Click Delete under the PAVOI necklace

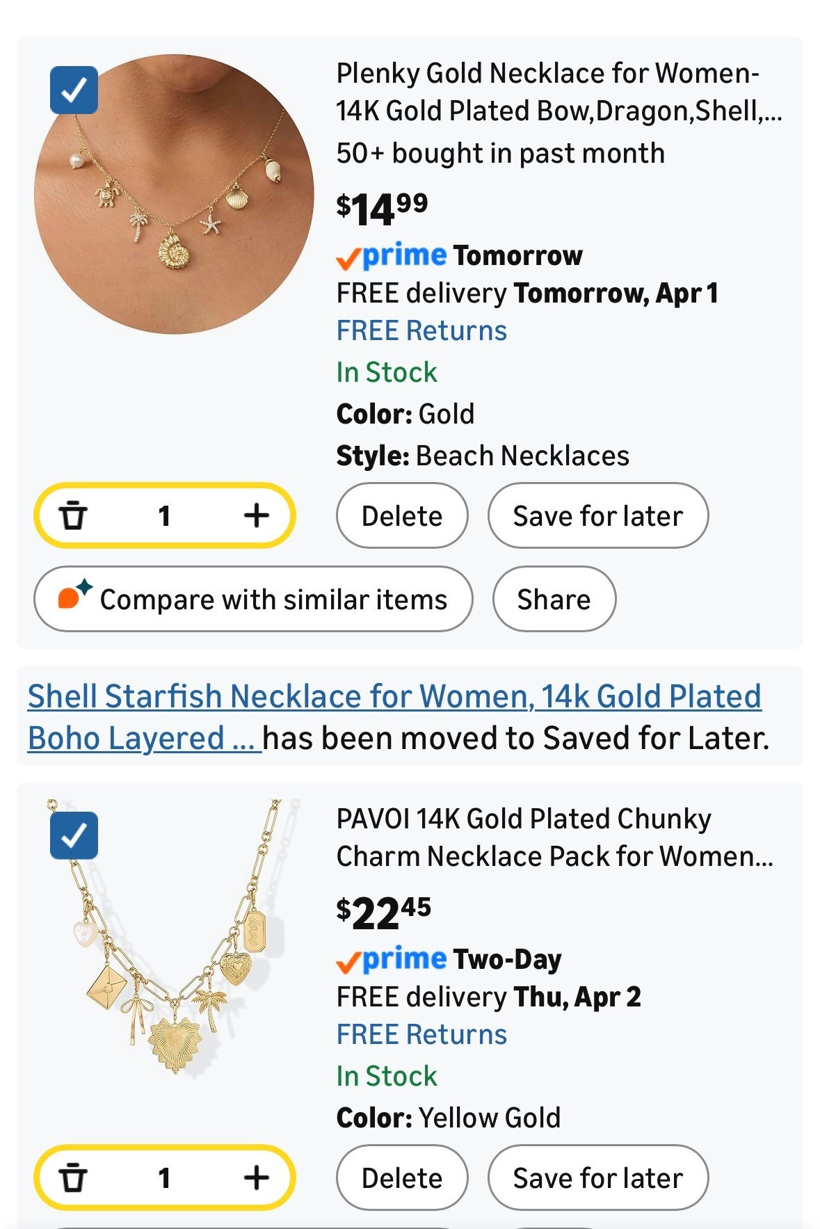pyautogui.click(x=402, y=1178)
